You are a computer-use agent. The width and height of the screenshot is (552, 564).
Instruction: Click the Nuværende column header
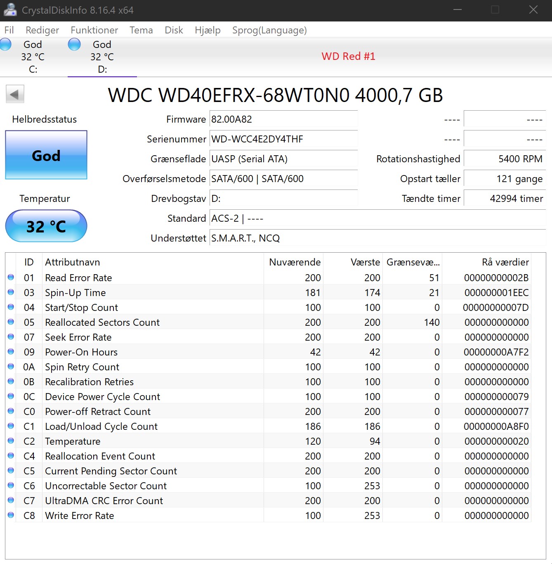295,262
